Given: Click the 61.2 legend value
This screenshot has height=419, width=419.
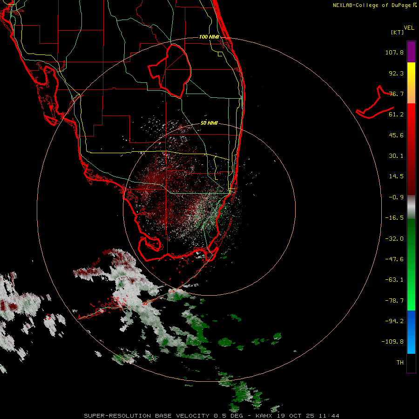Looking at the screenshot, I should (x=396, y=115).
